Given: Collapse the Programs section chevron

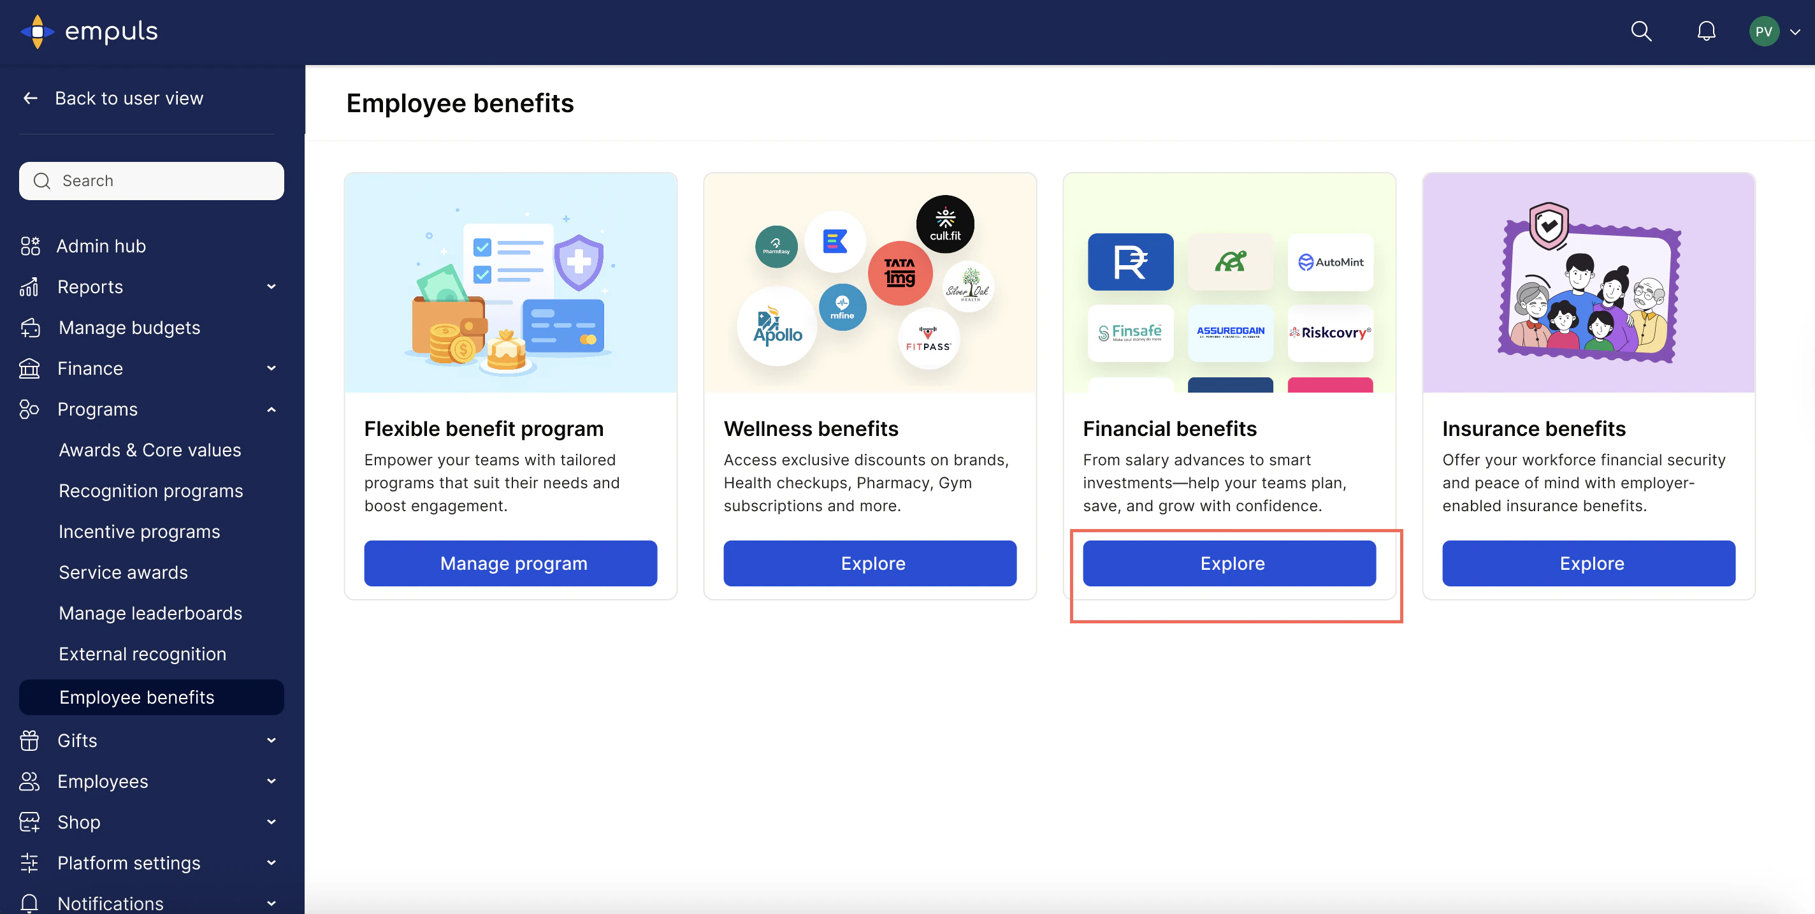Looking at the screenshot, I should [271, 409].
